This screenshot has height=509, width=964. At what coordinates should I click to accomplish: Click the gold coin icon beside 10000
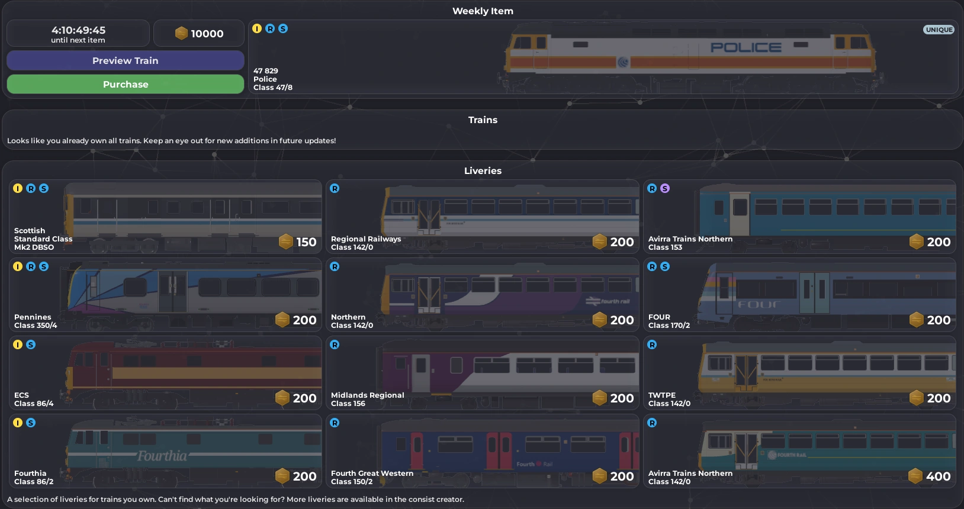[x=181, y=33]
